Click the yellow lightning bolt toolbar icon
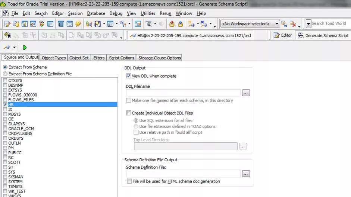This screenshot has height=197, width=351. (x=78, y=24)
